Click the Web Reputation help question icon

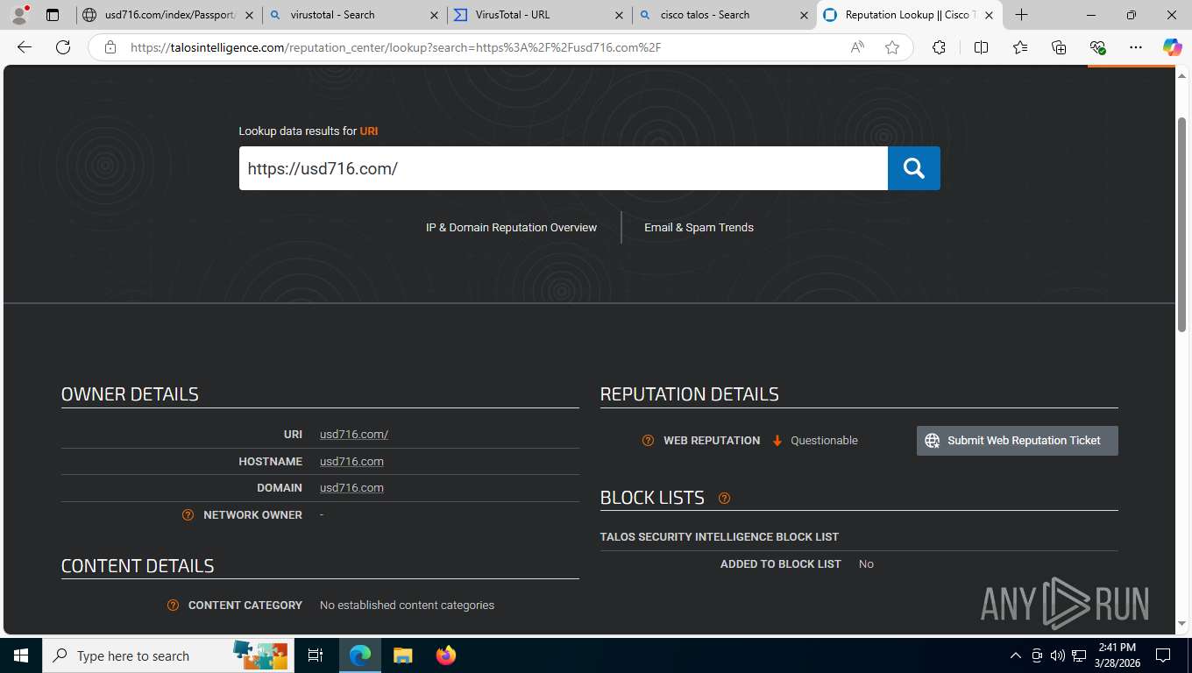[x=648, y=441]
